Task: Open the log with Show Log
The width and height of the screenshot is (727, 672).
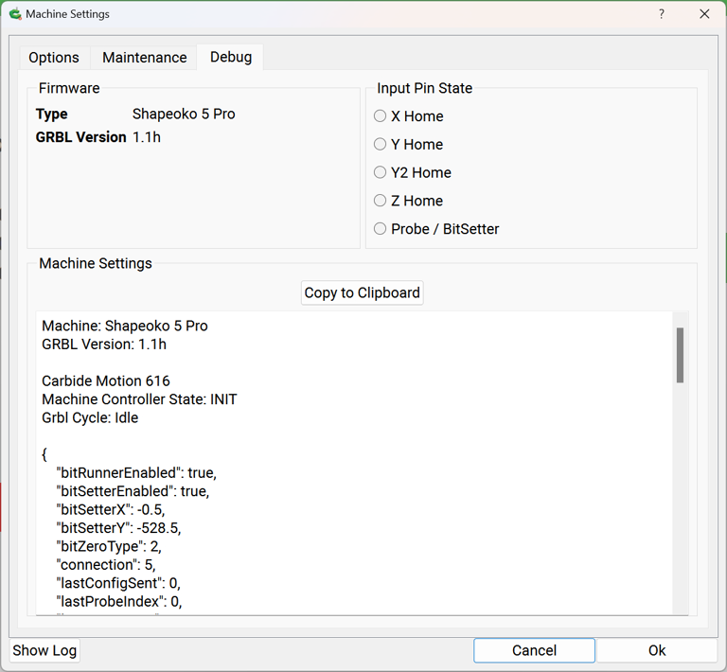Action: pyautogui.click(x=44, y=650)
